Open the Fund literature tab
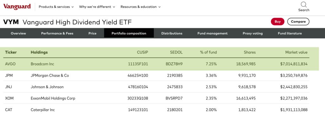The width and height of the screenshot is (325, 114). (290, 33)
